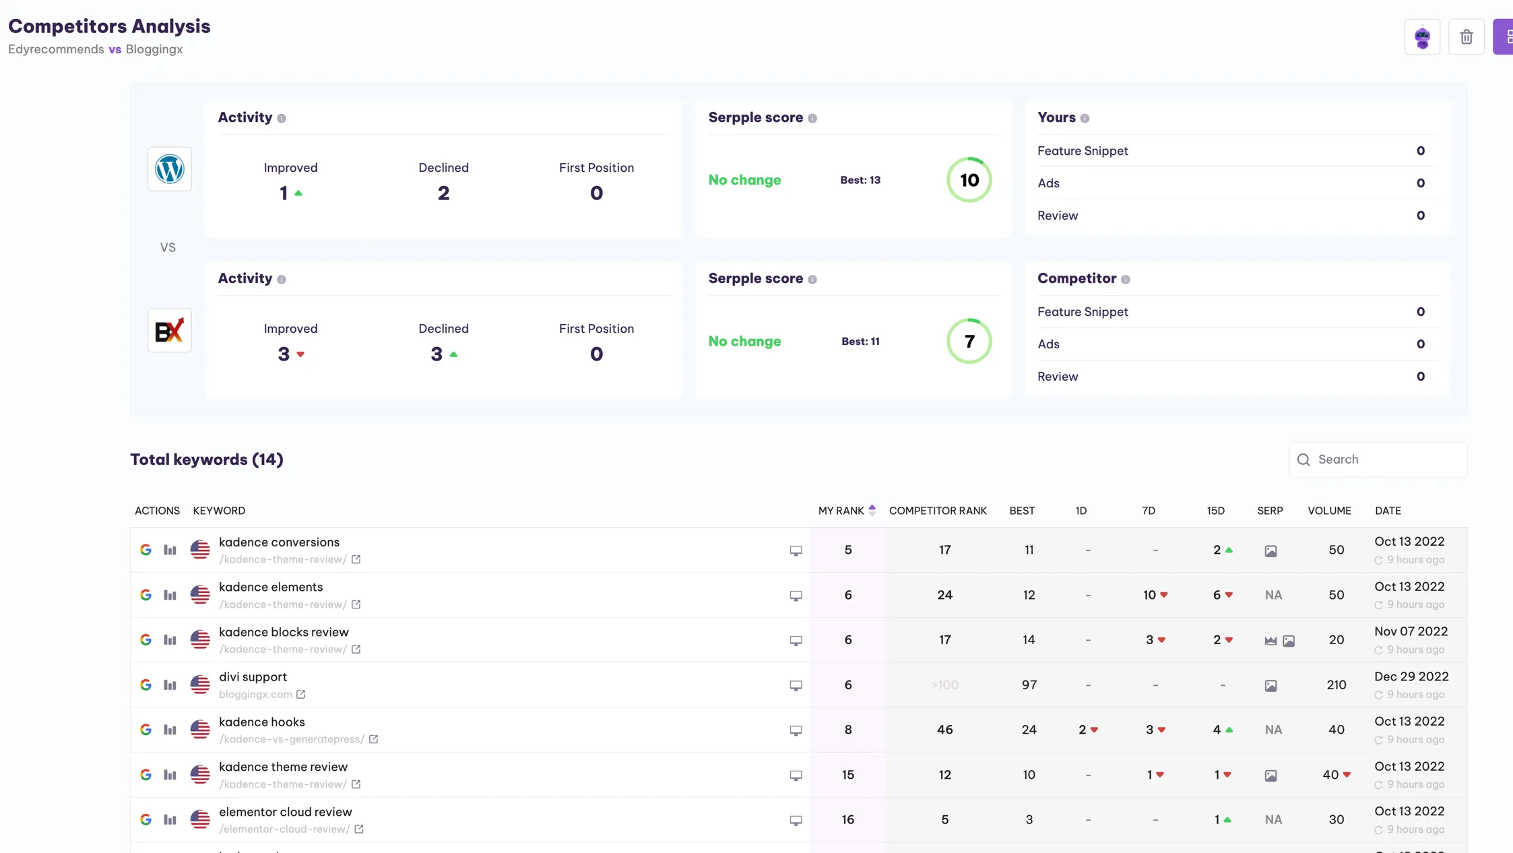Open the rank chart icon for divi support

(169, 685)
